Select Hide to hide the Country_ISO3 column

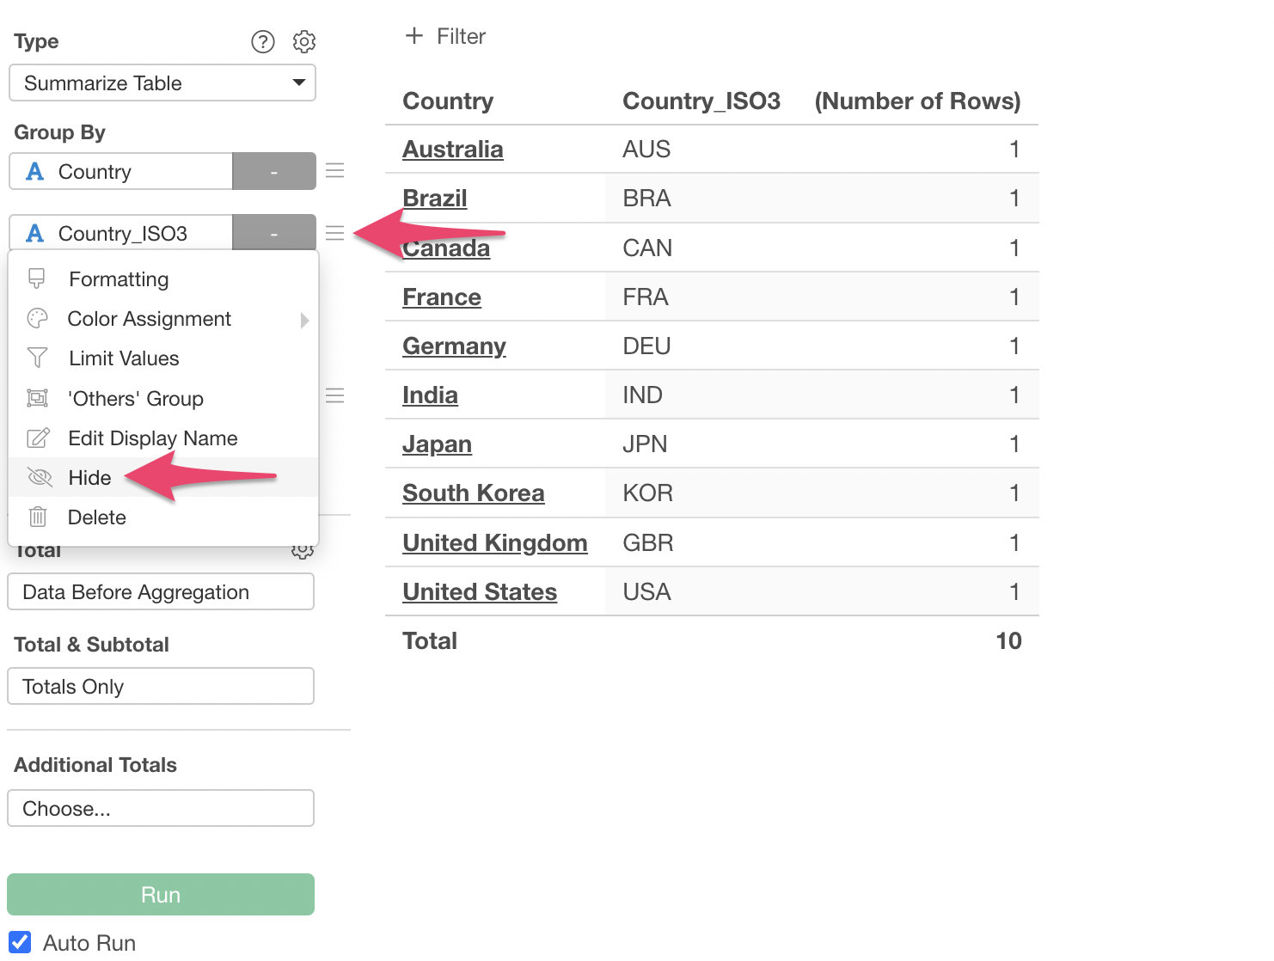(90, 478)
